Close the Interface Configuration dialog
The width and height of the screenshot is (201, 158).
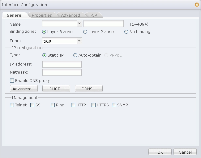[x=197, y=5]
